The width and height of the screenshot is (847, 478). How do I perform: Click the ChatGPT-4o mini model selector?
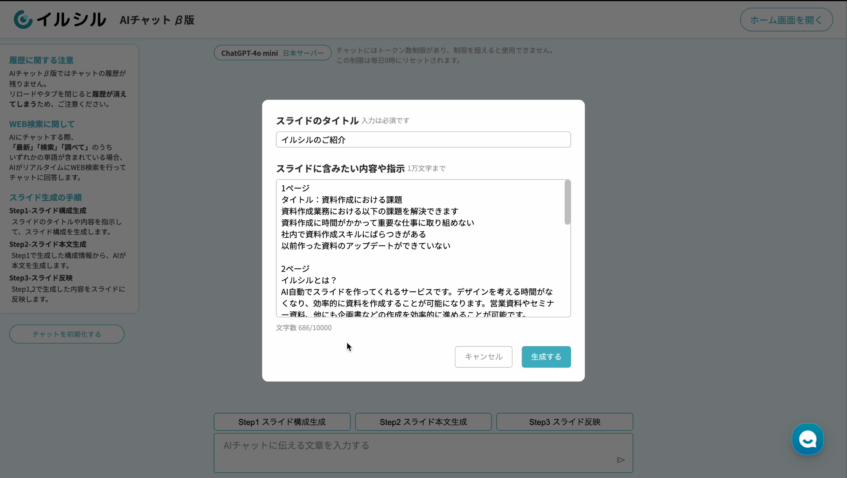[x=250, y=53]
